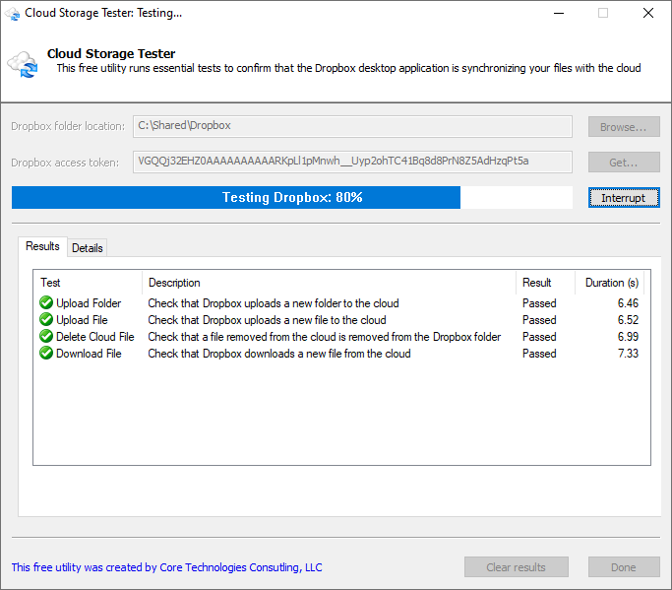The image size is (672, 590).
Task: Click the 'Cloud Storage Tester' heading text
Action: [x=111, y=53]
